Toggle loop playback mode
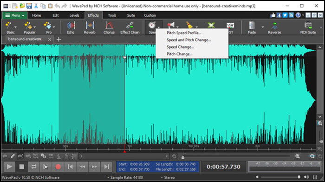The width and height of the screenshot is (325, 182). click(x=33, y=167)
